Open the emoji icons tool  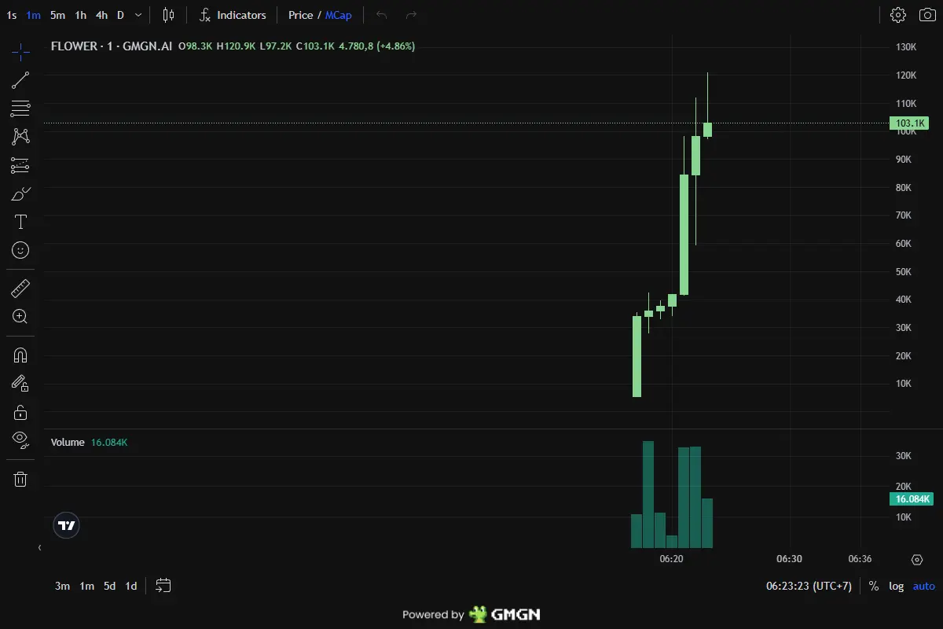click(20, 250)
